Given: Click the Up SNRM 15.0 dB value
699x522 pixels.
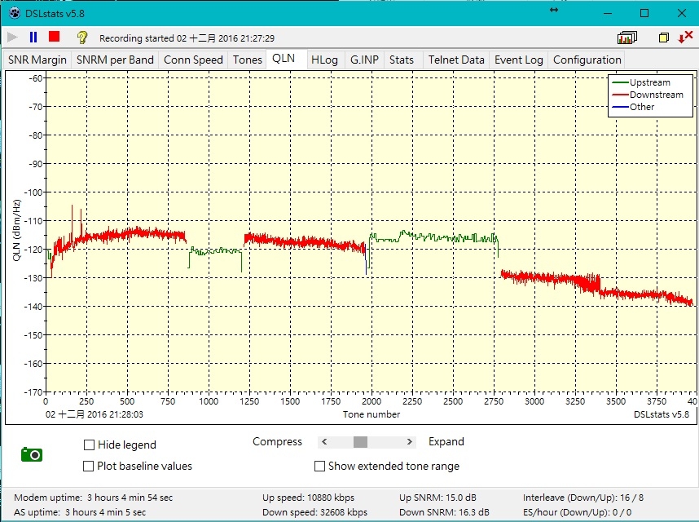Looking at the screenshot, I should [437, 498].
